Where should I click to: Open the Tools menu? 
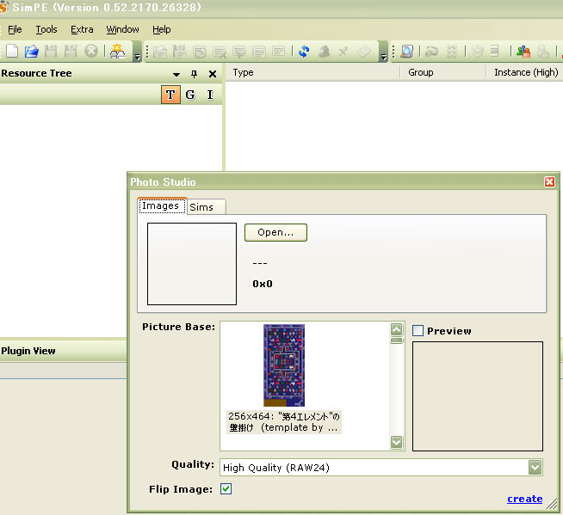(46, 29)
